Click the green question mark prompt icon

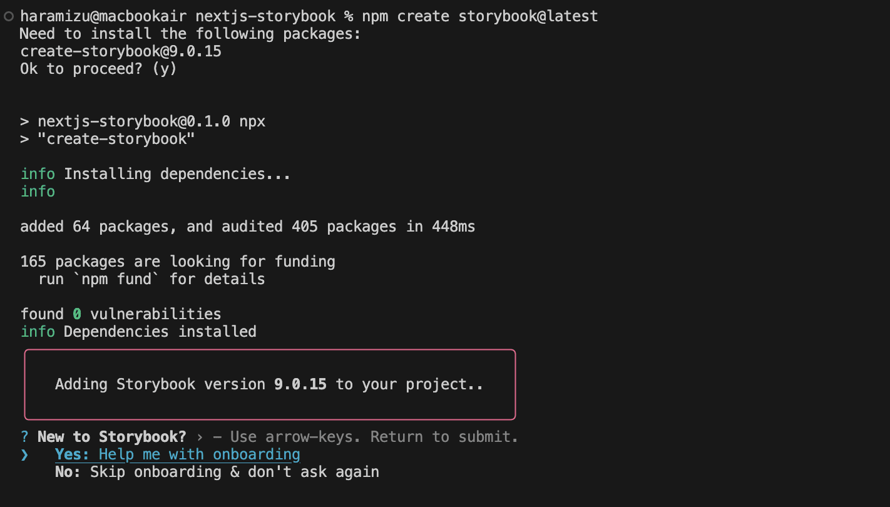(24, 436)
